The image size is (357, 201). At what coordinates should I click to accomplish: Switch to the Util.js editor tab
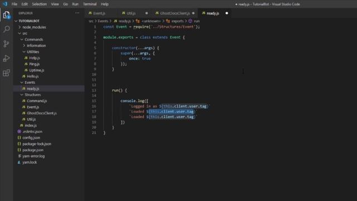[131, 13]
